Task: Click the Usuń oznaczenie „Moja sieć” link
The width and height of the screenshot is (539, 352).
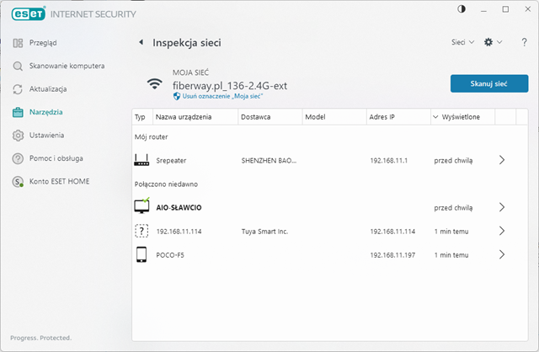Action: click(x=222, y=96)
